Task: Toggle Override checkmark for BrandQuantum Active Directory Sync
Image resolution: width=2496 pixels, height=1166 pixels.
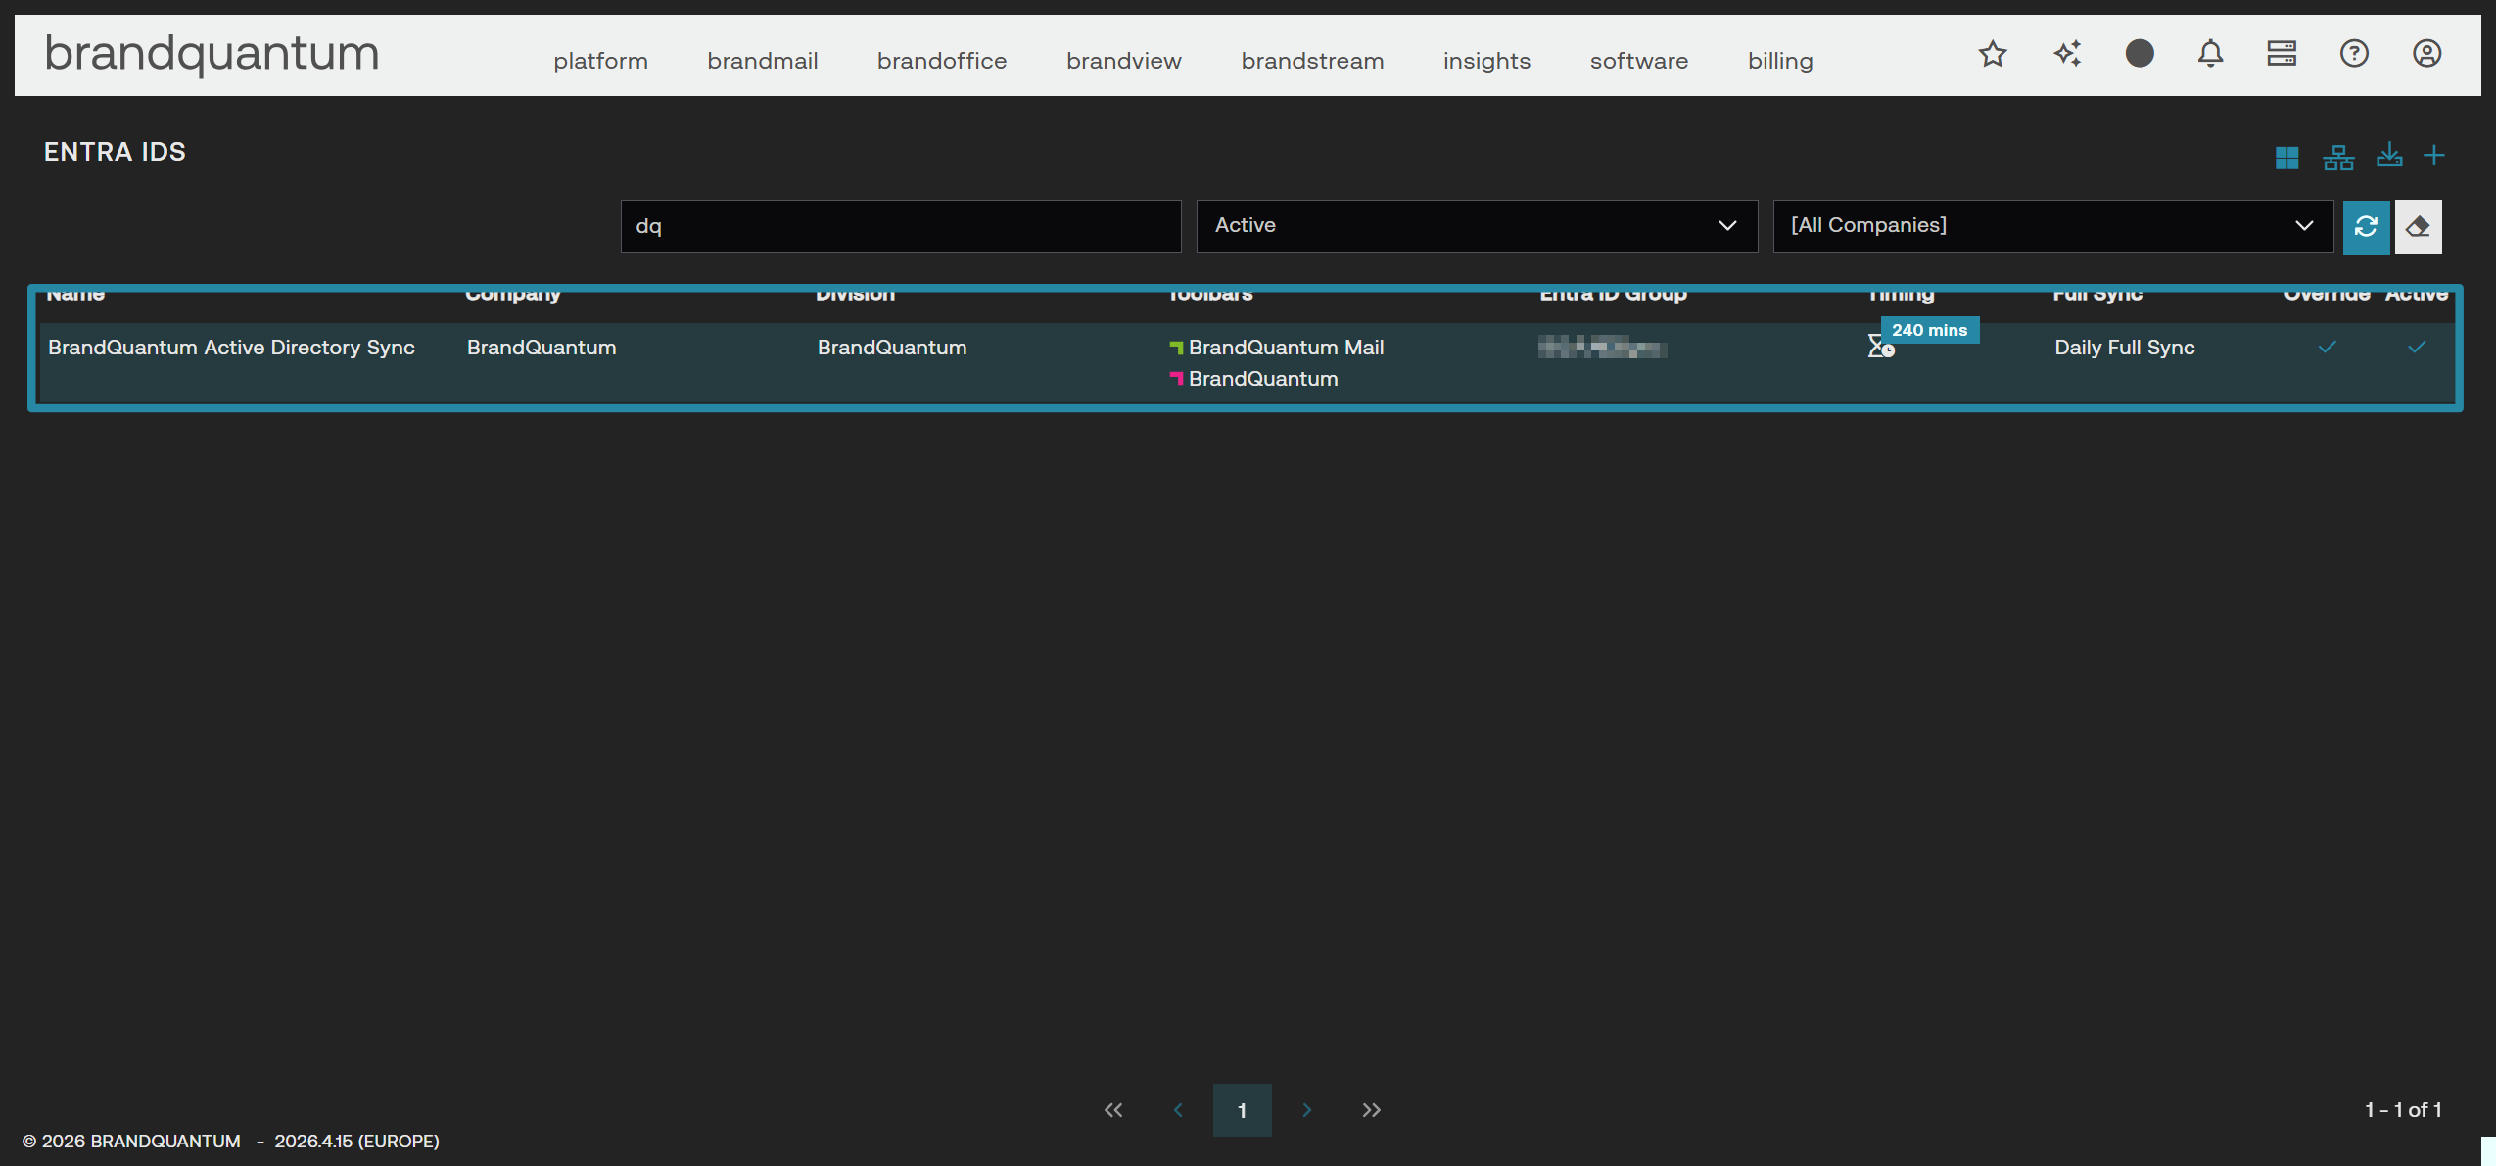Action: [2327, 348]
